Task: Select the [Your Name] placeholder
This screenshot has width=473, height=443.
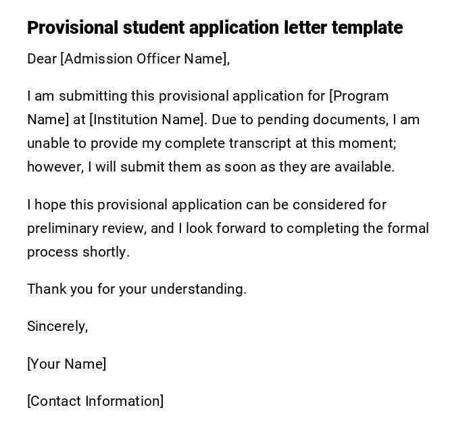Action: pos(66,364)
